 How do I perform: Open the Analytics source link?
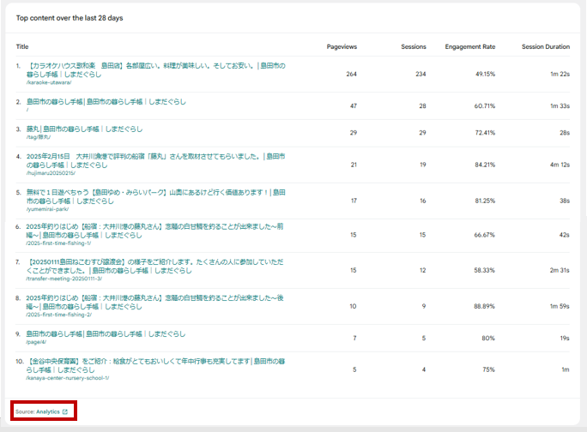[48, 411]
